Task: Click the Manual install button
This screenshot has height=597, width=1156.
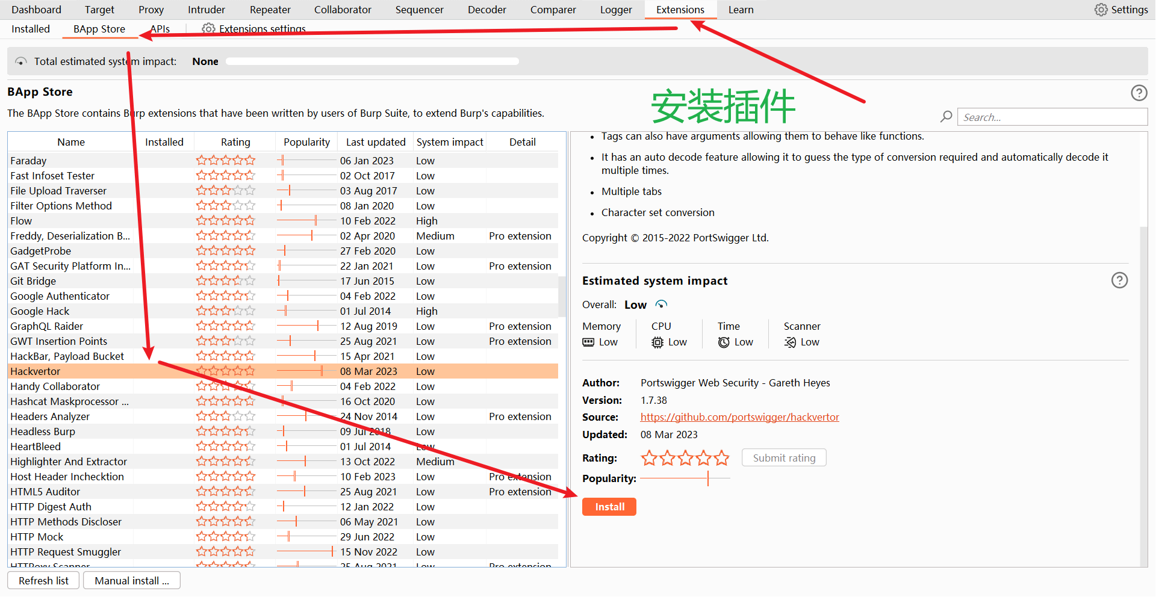Action: point(131,581)
